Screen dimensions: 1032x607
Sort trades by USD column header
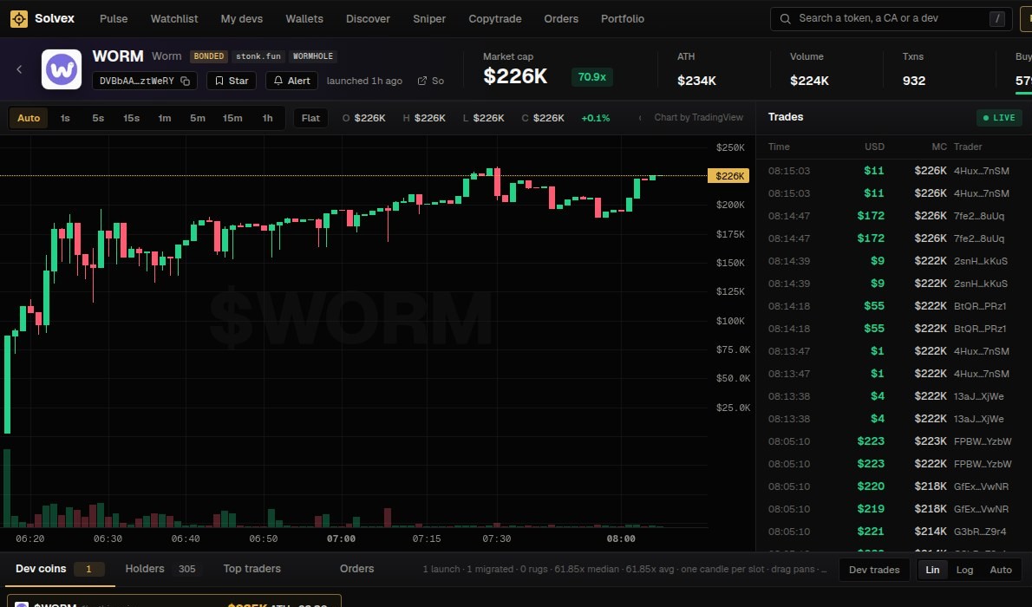874,147
